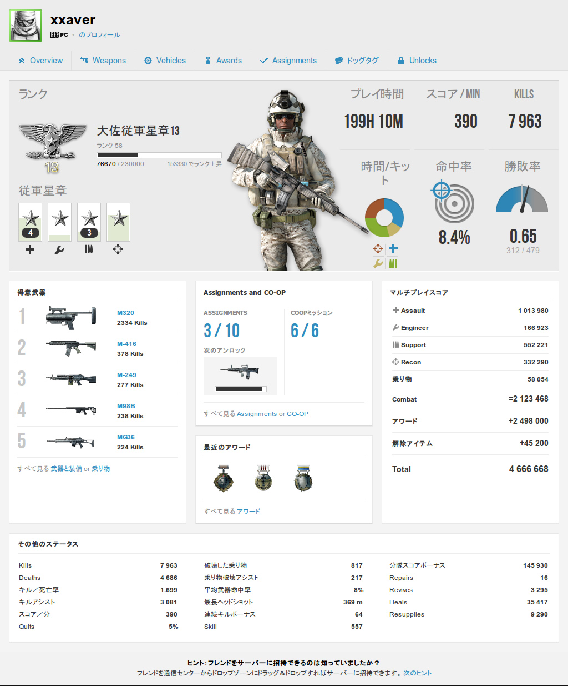Click the Recon crosshair icon under stars
The height and width of the screenshot is (686, 568).
click(x=118, y=249)
